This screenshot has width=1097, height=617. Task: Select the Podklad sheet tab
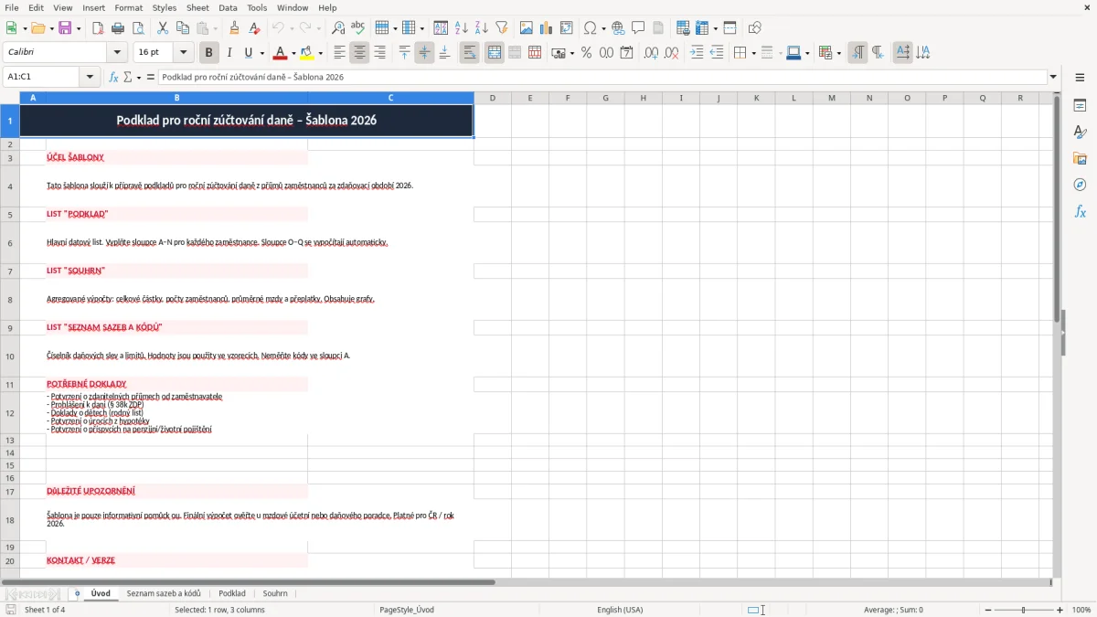(x=232, y=593)
